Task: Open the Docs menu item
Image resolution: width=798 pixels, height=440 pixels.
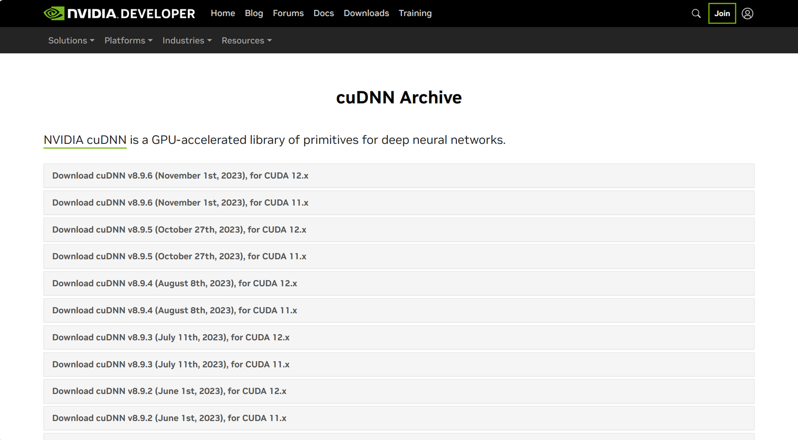Action: click(324, 13)
